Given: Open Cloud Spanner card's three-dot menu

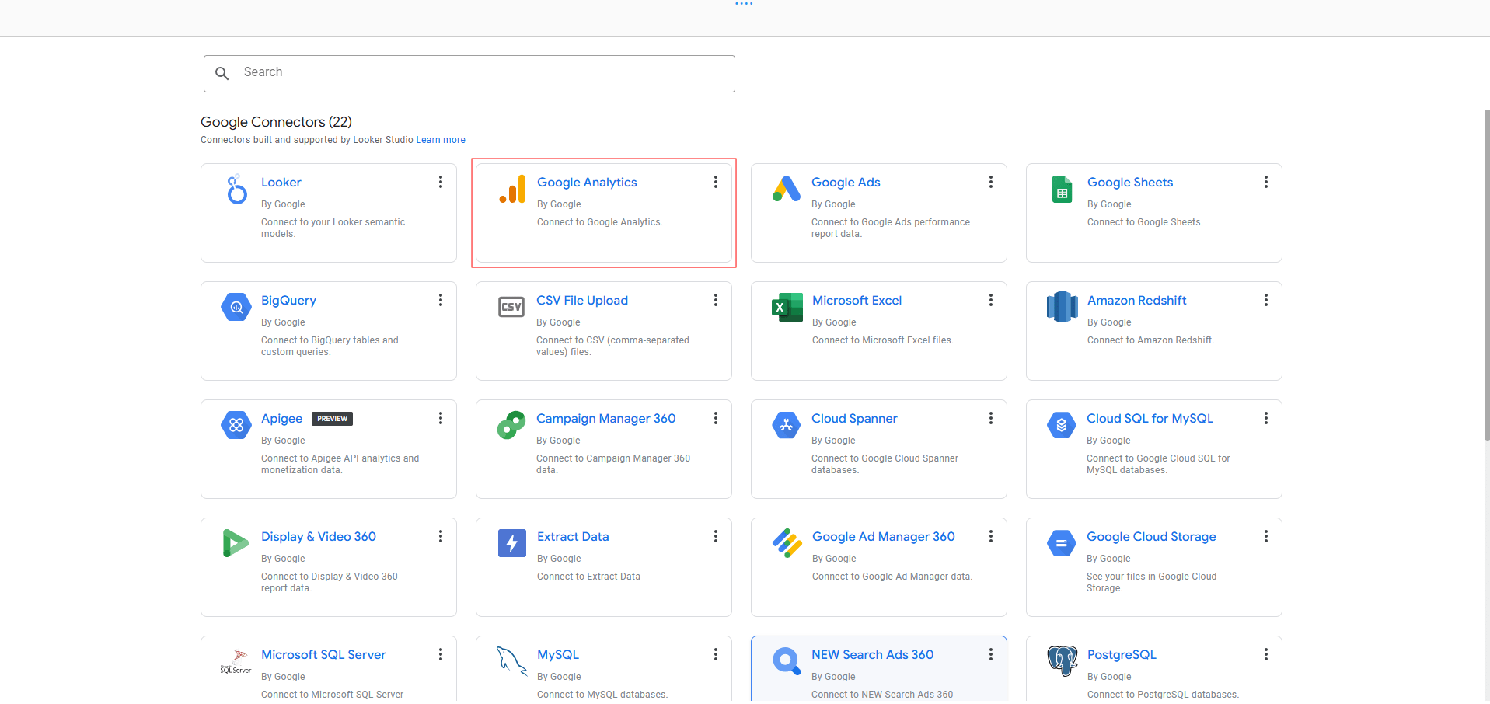Looking at the screenshot, I should [x=991, y=418].
